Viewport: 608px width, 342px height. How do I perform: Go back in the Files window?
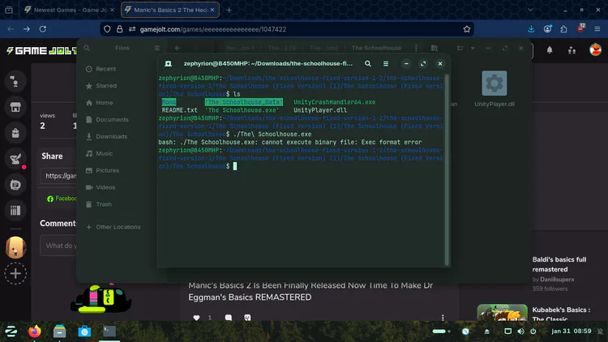pyautogui.click(x=178, y=48)
